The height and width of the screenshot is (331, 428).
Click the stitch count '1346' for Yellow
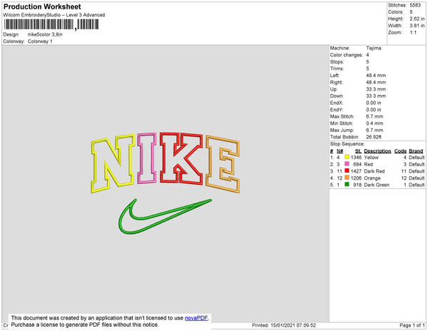click(356, 158)
